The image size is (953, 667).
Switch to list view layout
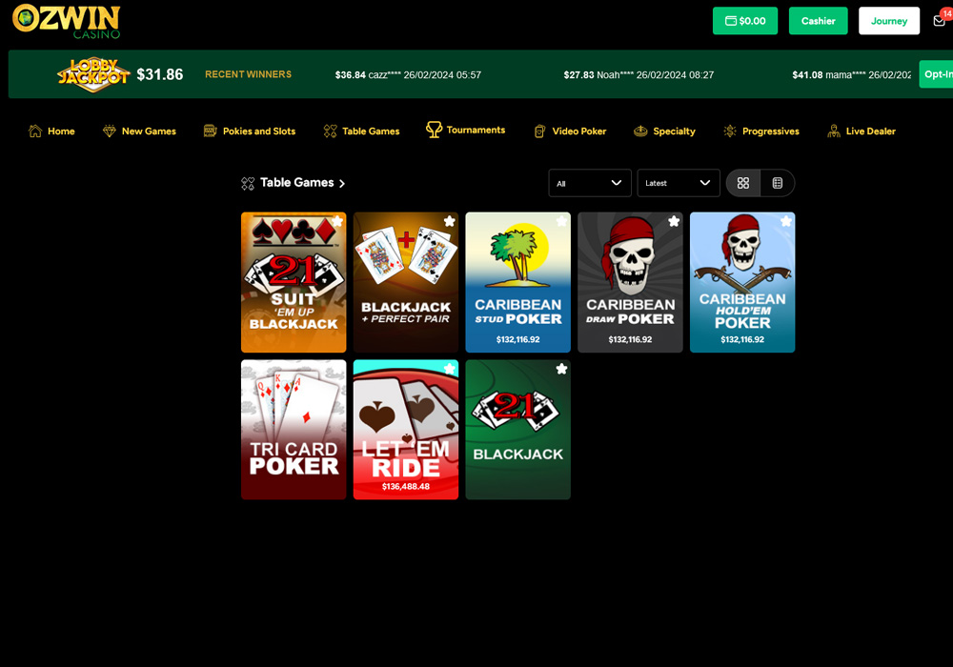pos(778,183)
